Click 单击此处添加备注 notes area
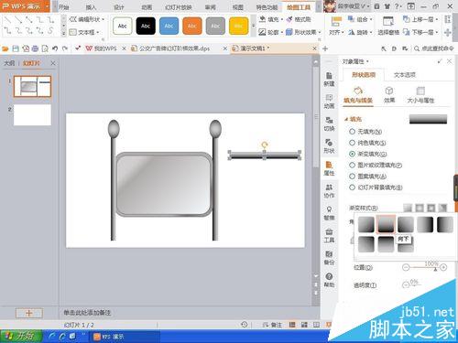The image size is (458, 343). 87,313
